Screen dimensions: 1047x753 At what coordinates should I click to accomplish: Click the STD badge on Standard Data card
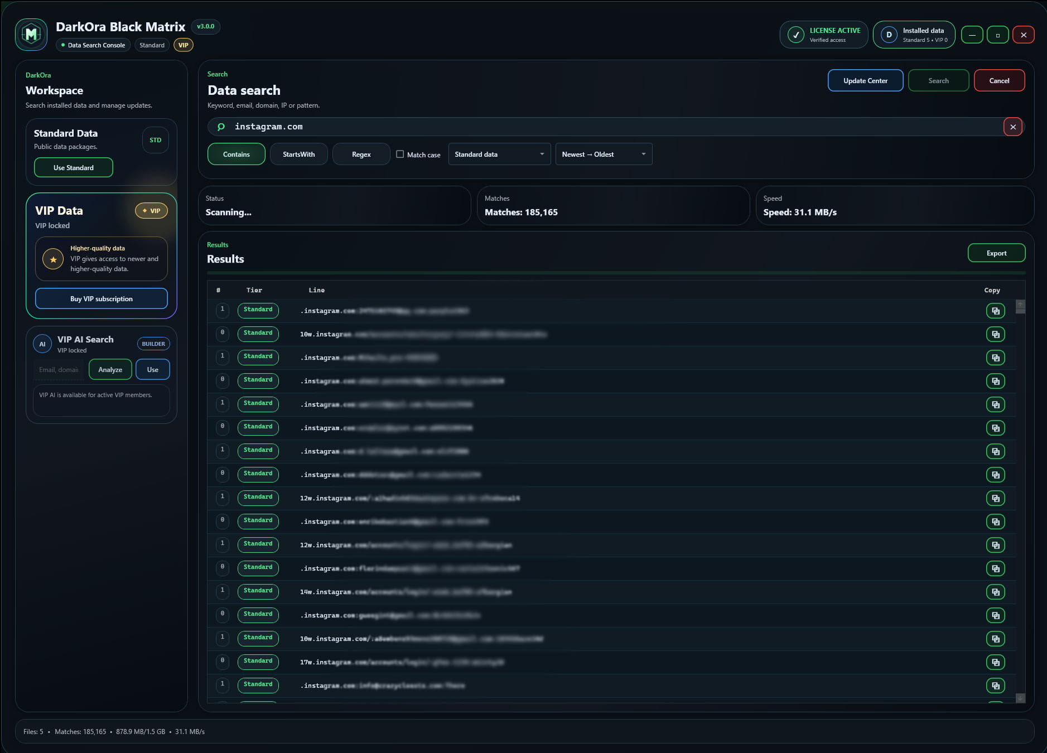pyautogui.click(x=155, y=140)
